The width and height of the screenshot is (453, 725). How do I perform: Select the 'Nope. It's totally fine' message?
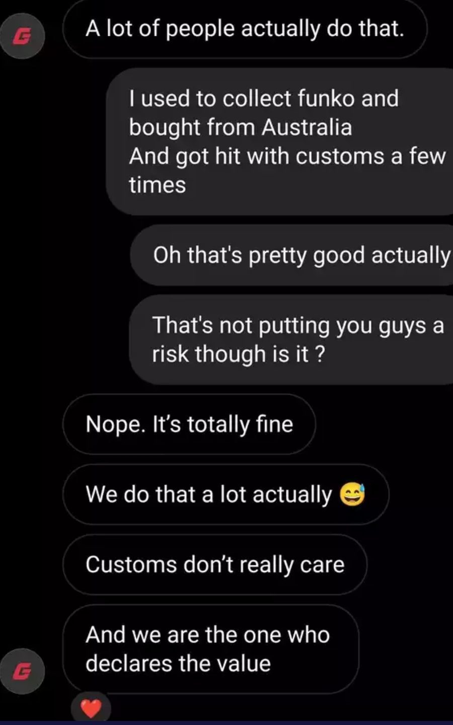(x=189, y=424)
